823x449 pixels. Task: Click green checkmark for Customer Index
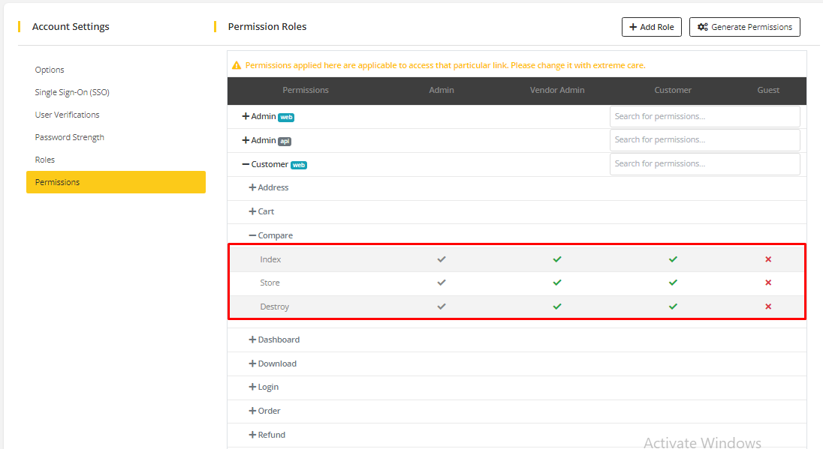[x=673, y=259]
